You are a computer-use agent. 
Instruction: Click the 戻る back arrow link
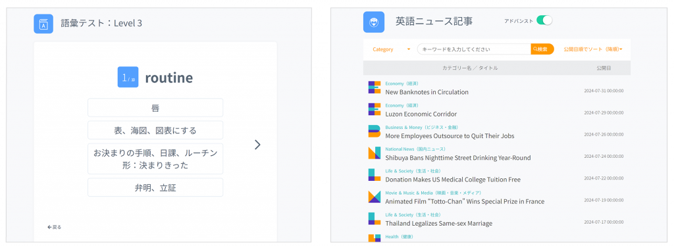(55, 227)
